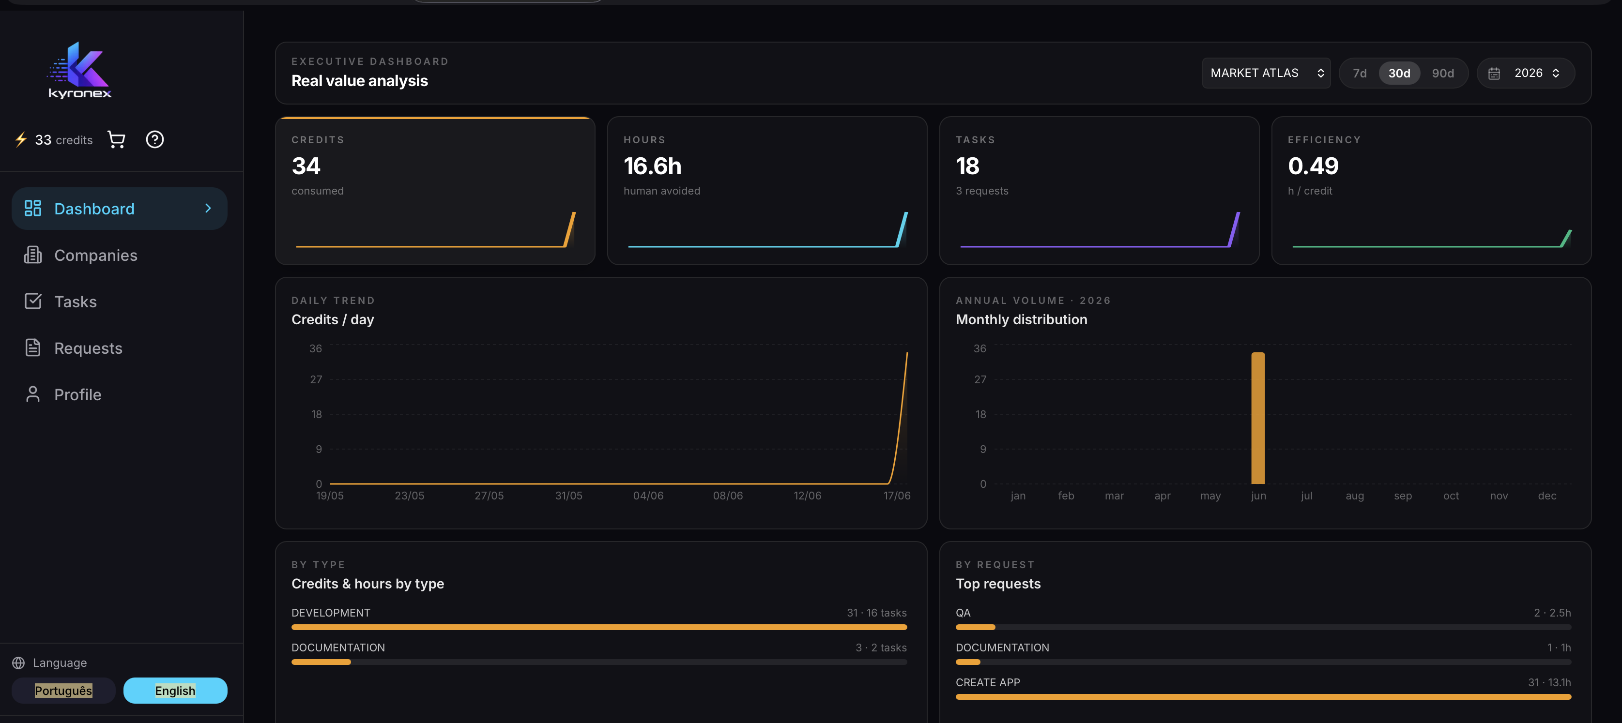Click the Credits card sparkline

tap(435, 230)
